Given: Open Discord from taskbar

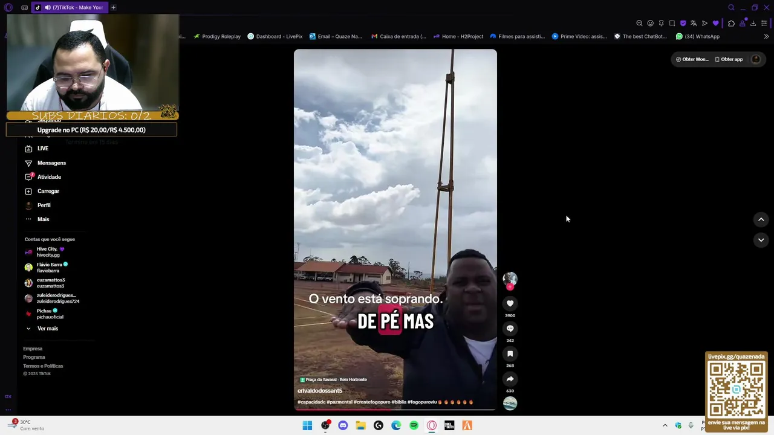Looking at the screenshot, I should (343, 425).
